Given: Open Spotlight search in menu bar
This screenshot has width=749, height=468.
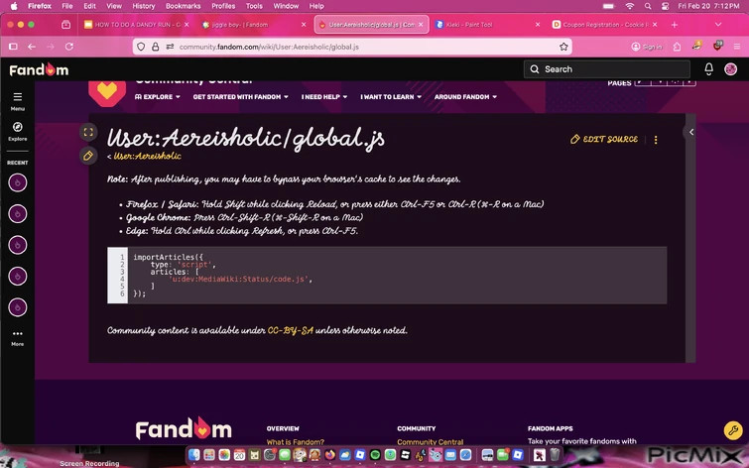Looking at the screenshot, I should [647, 6].
